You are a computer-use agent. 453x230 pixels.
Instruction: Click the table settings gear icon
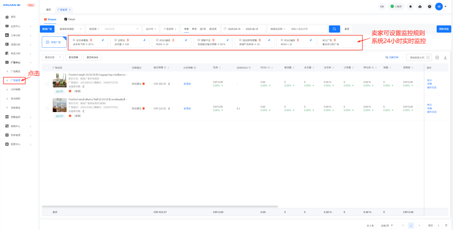tap(437, 57)
